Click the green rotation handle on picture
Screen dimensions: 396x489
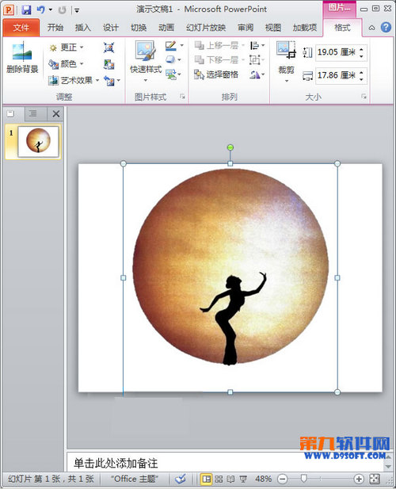click(x=230, y=147)
